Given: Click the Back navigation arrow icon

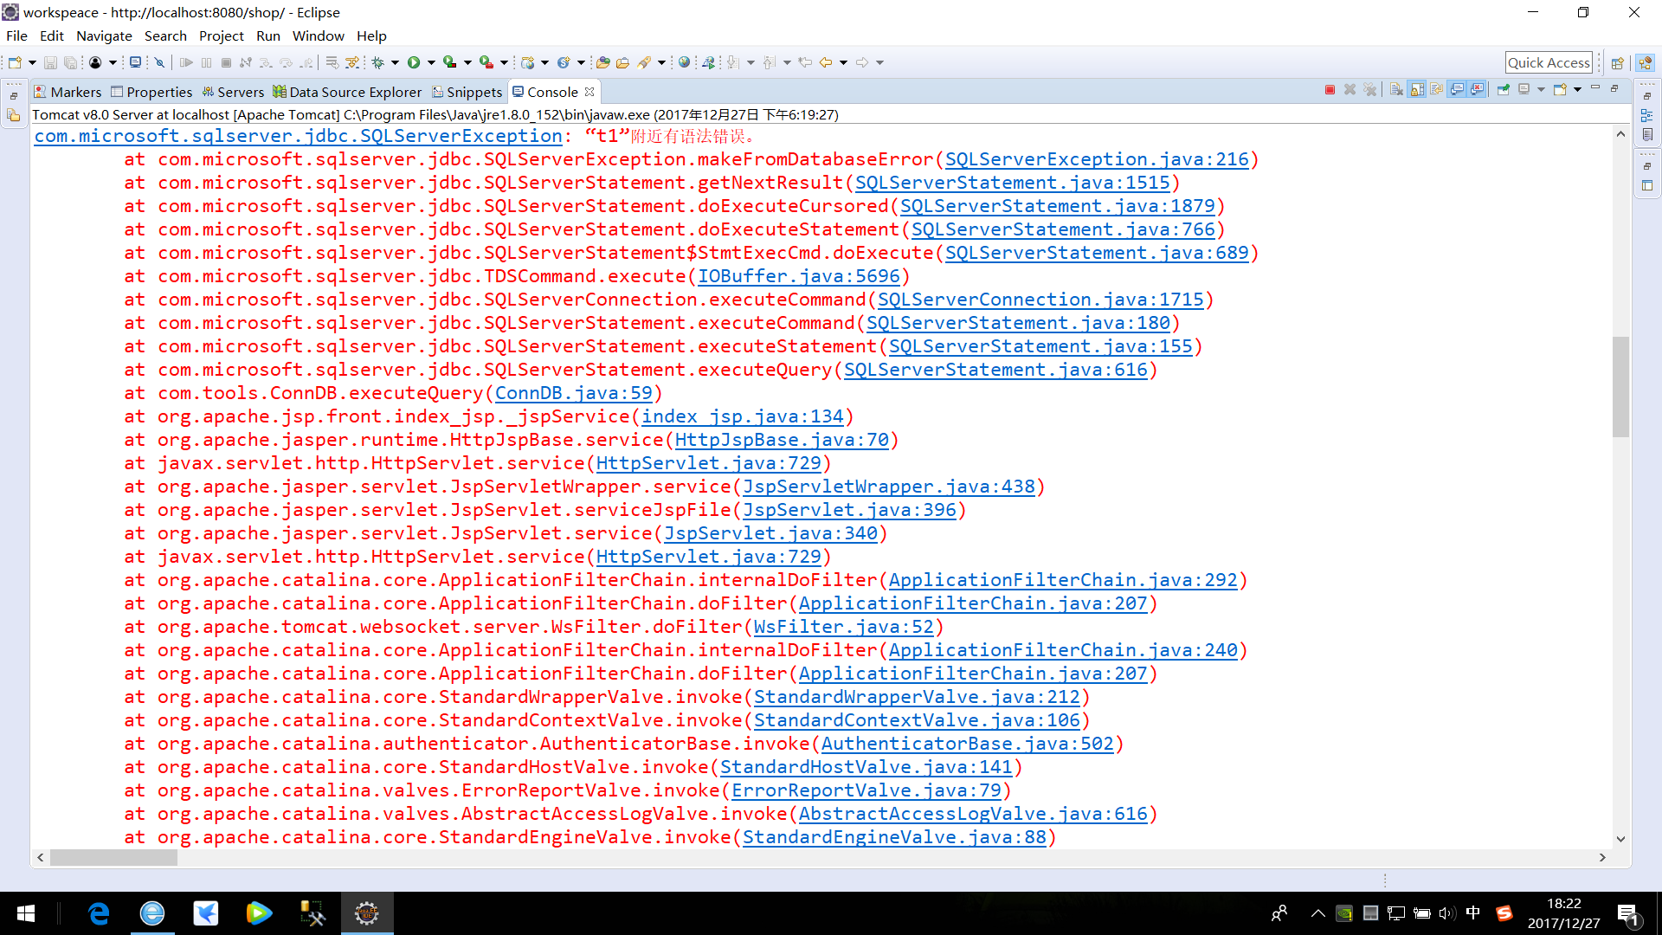Looking at the screenshot, I should pyautogui.click(x=826, y=62).
